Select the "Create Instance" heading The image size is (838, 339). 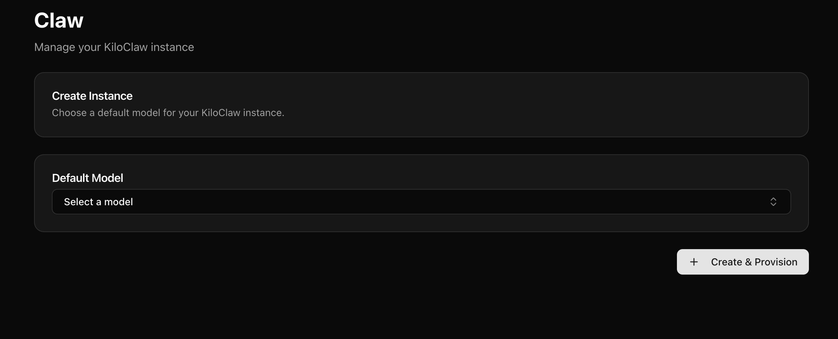point(92,96)
